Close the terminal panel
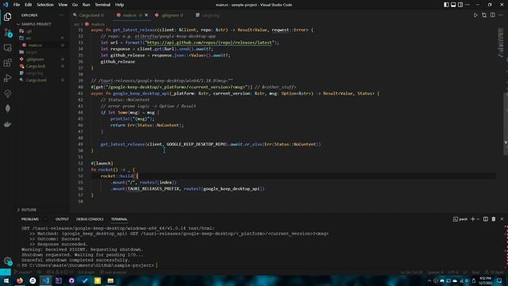The height and width of the screenshot is (286, 508). point(502,219)
